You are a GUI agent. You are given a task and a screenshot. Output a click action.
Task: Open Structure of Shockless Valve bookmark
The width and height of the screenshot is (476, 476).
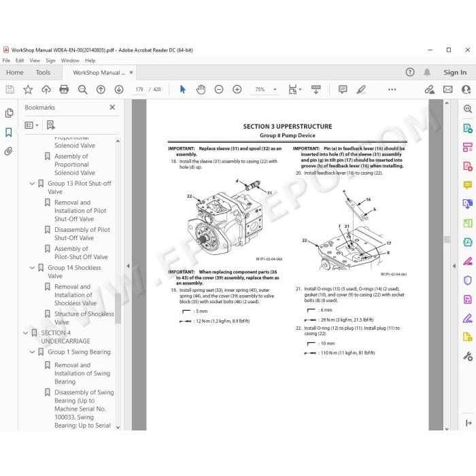pos(84,318)
